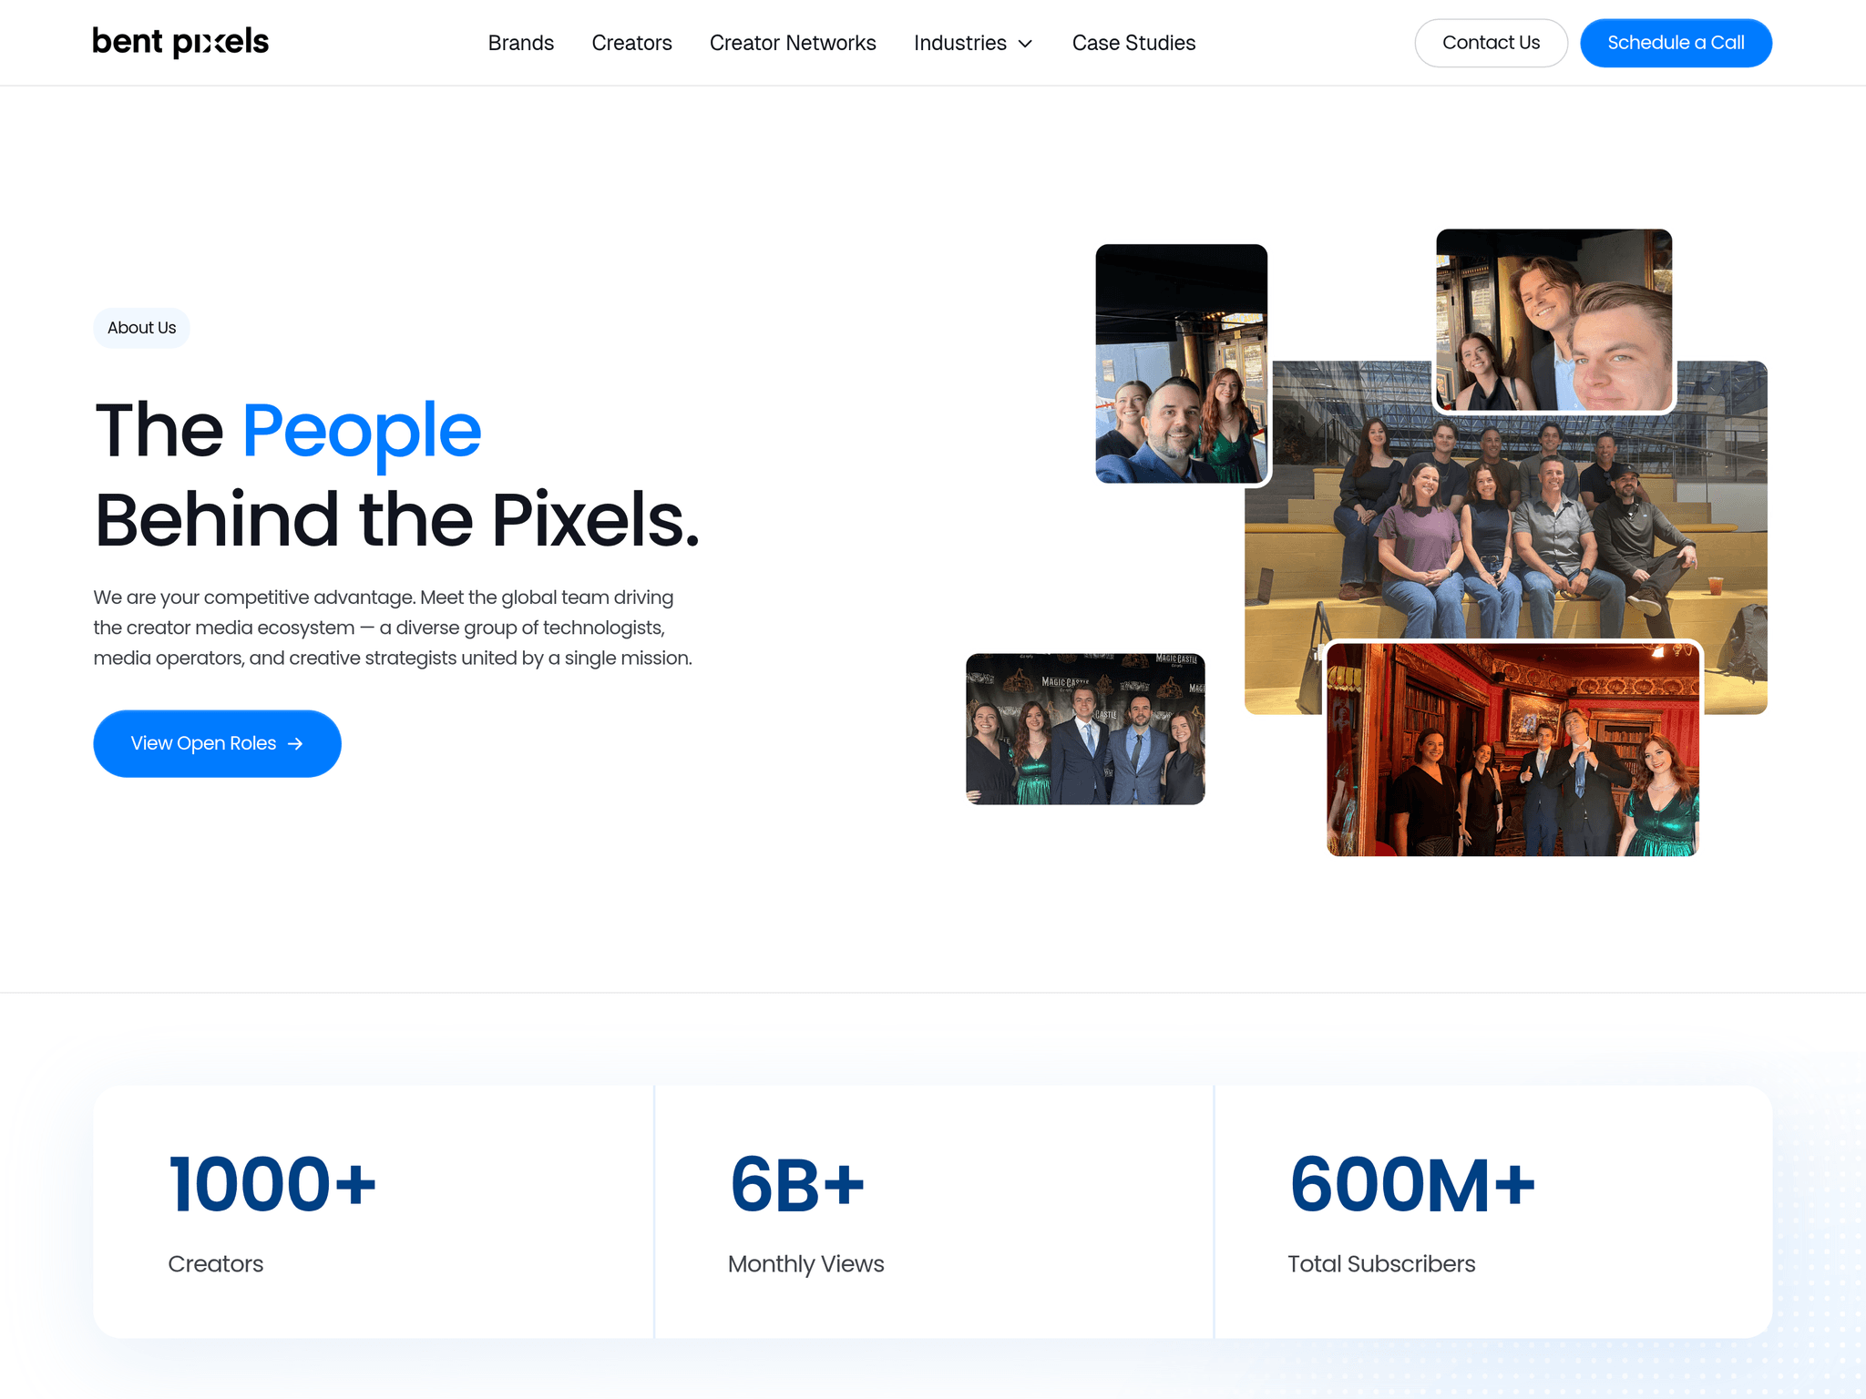
Task: Go to the Creators page
Action: [631, 43]
